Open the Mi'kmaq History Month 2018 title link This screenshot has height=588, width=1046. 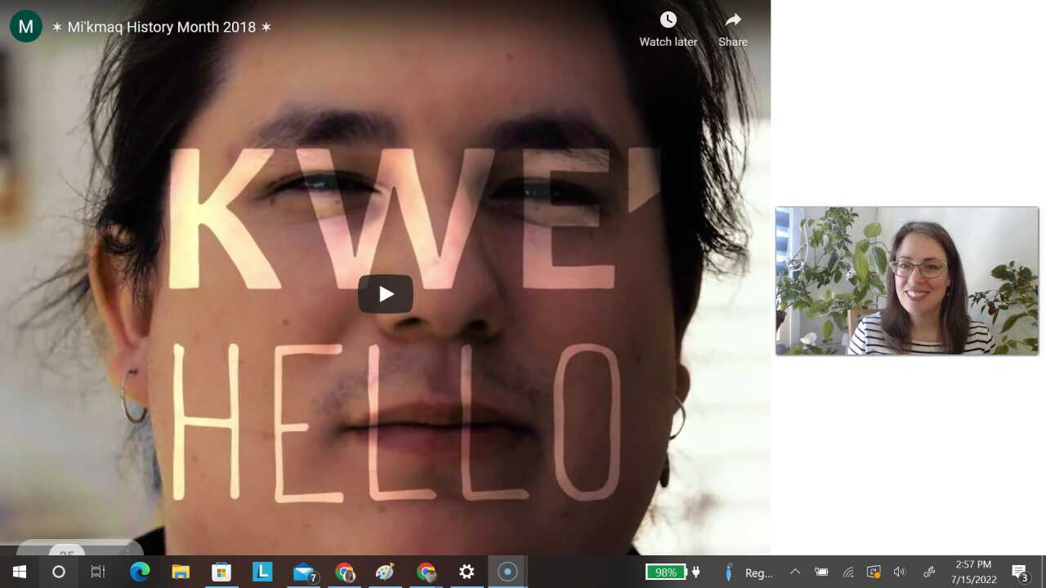click(162, 27)
